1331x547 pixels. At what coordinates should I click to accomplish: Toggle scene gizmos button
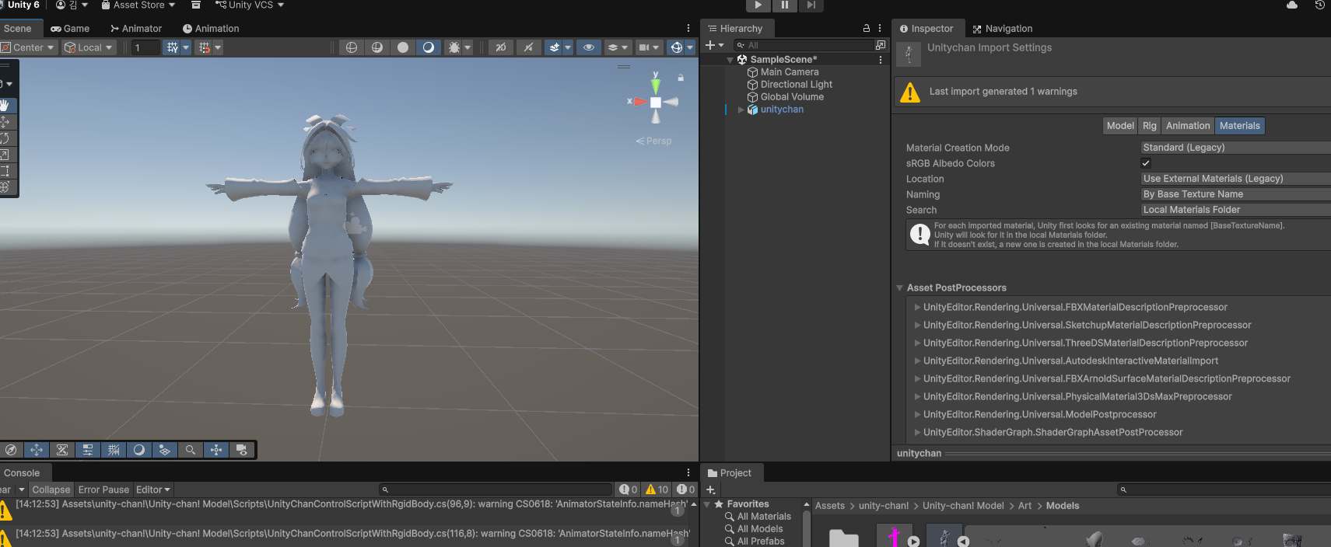pos(676,47)
